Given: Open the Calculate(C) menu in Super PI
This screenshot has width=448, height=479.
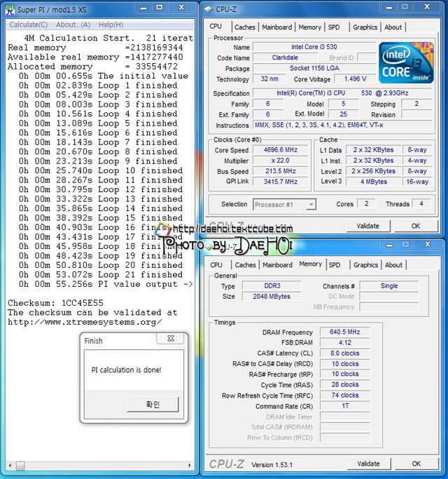Looking at the screenshot, I should 29,25.
